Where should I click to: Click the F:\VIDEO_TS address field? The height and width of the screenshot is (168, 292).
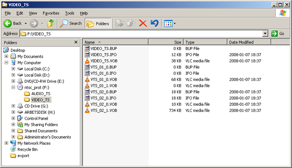click(x=141, y=34)
